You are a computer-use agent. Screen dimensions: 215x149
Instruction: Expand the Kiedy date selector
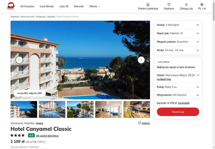pos(178,50)
